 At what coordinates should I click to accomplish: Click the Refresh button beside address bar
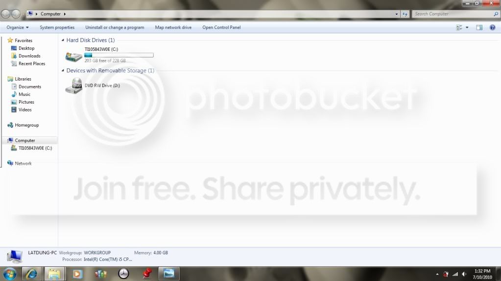(x=405, y=14)
